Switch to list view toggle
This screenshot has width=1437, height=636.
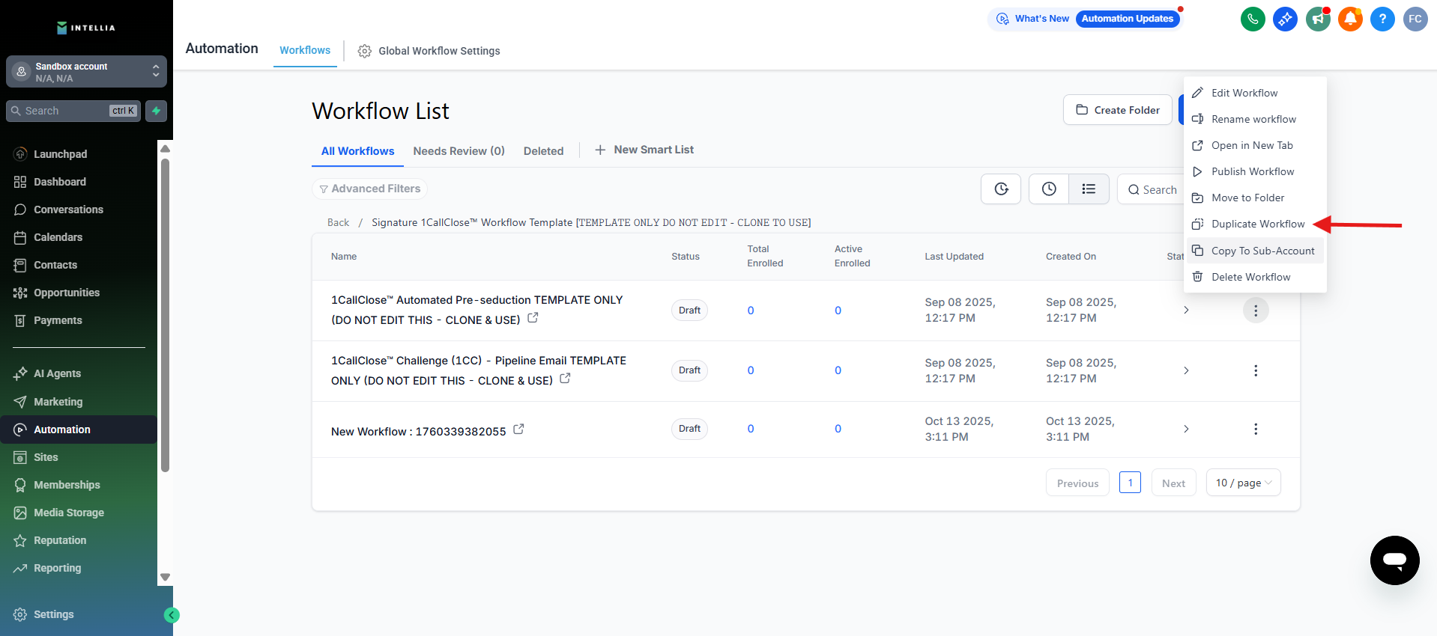(x=1089, y=189)
